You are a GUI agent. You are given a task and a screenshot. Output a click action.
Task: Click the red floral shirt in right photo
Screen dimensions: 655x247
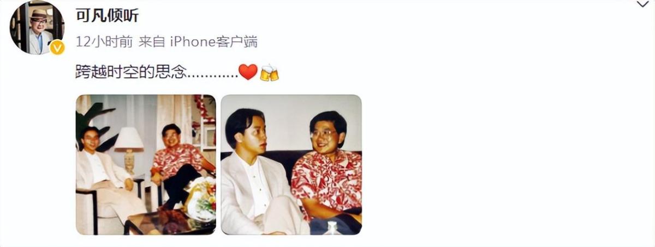point(326,183)
